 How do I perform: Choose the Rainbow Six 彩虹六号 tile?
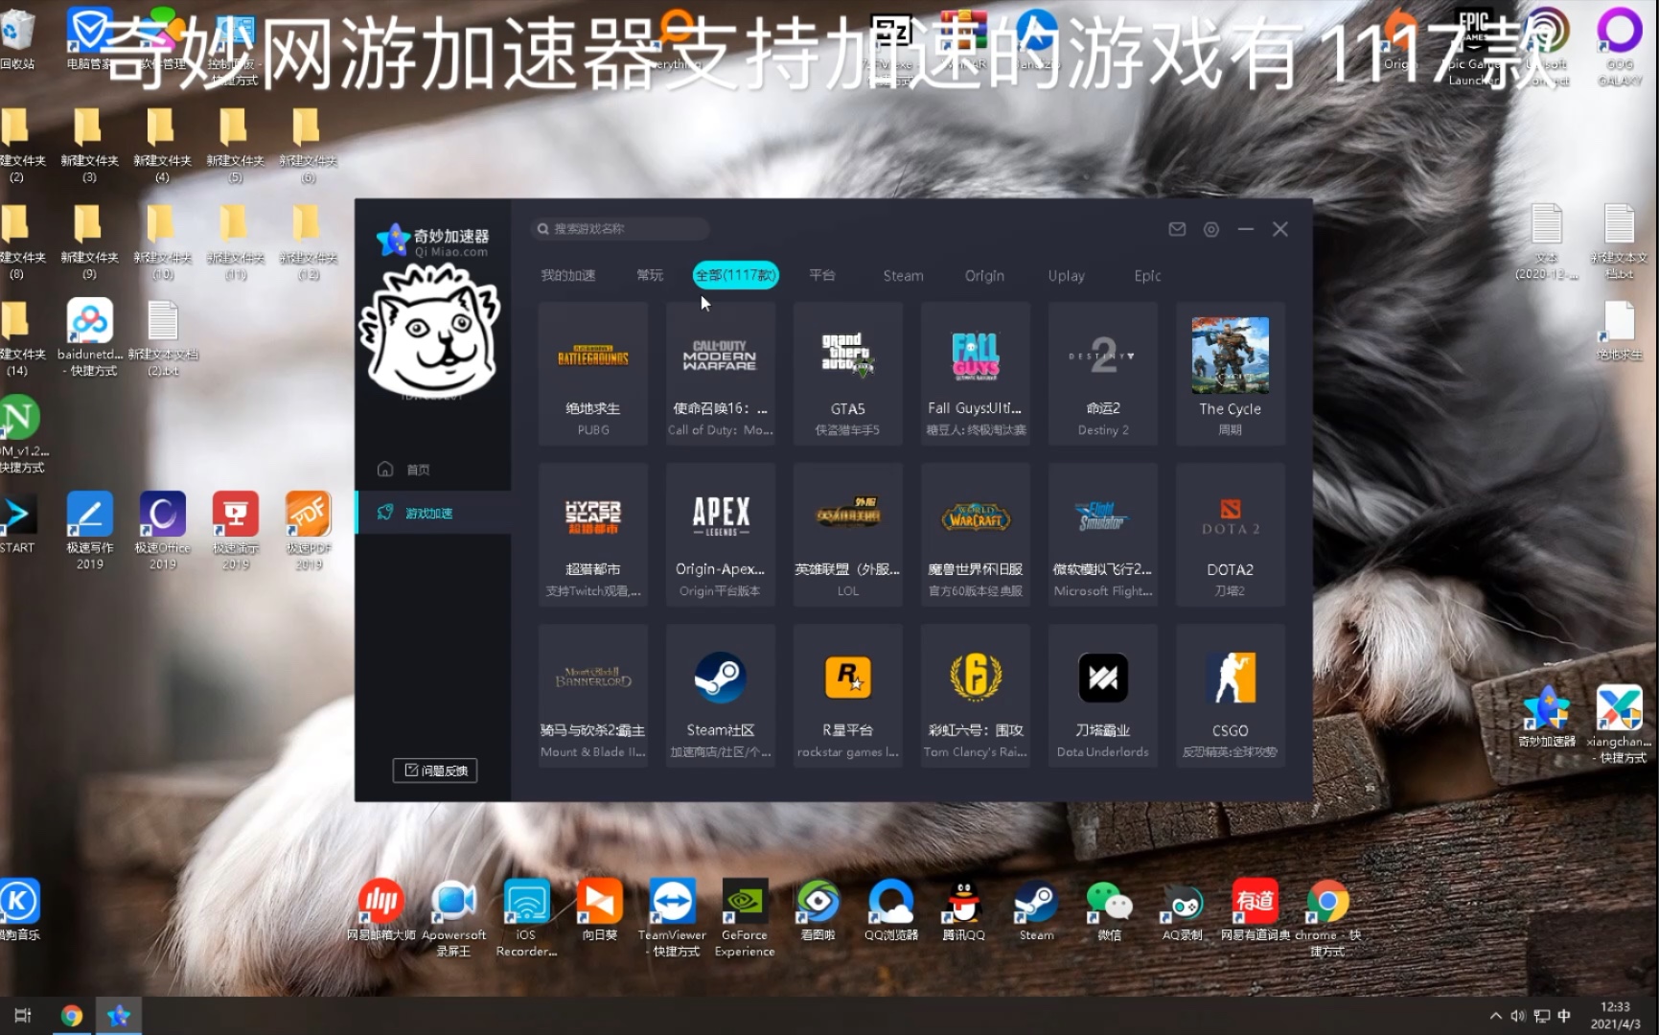[975, 696]
